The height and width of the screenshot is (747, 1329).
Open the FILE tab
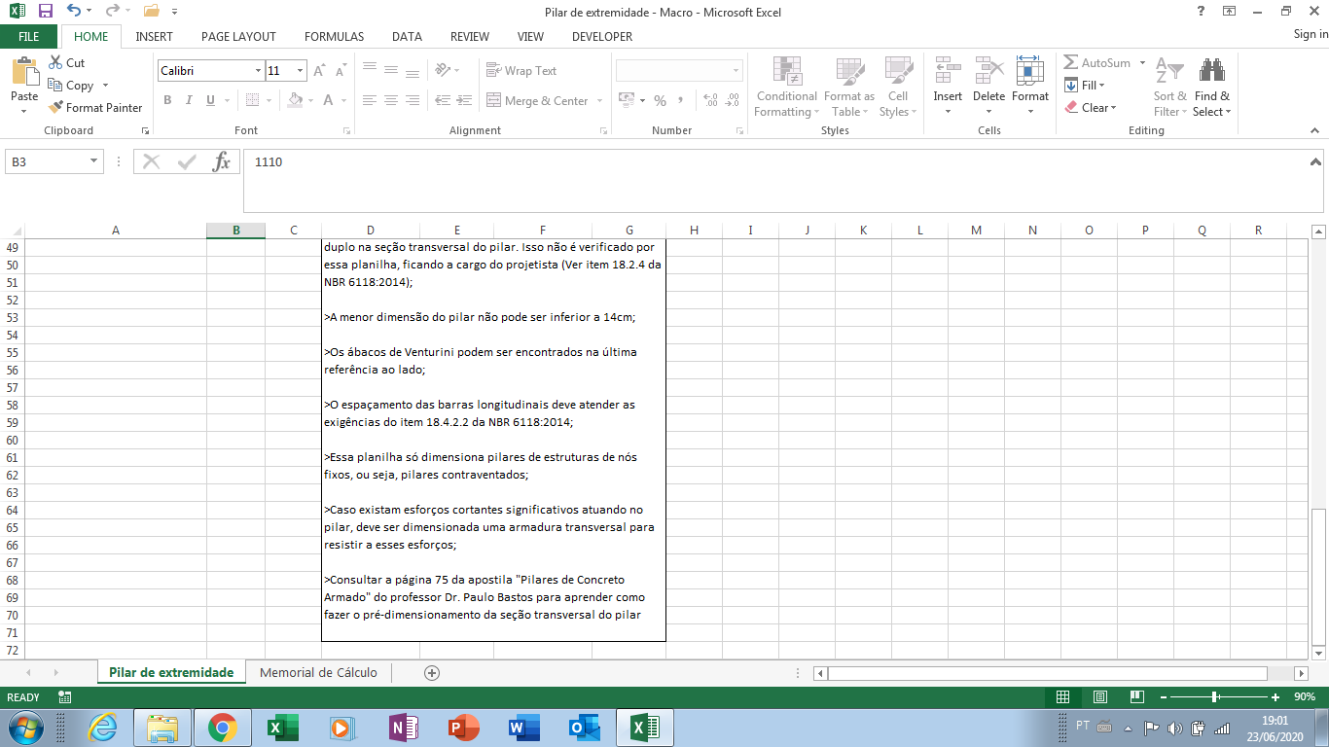coord(29,36)
